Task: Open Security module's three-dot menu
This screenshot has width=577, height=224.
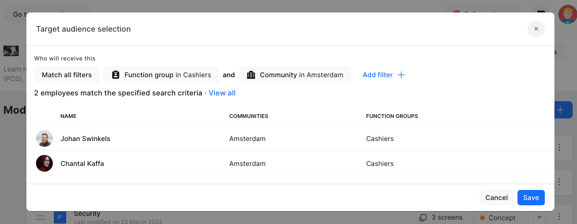Action: [559, 218]
